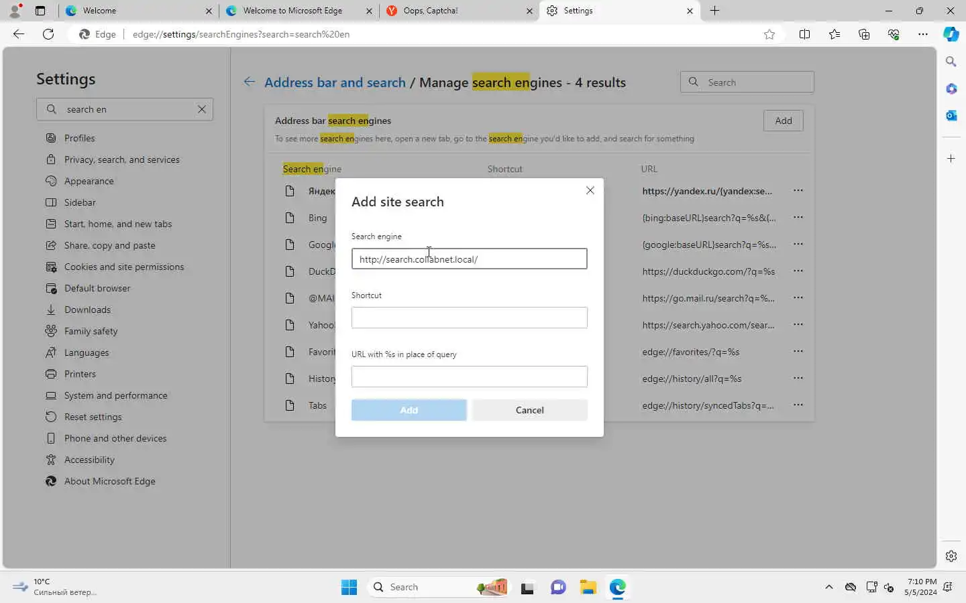
Task: Open more actions for Yahoo row
Action: [798, 324]
